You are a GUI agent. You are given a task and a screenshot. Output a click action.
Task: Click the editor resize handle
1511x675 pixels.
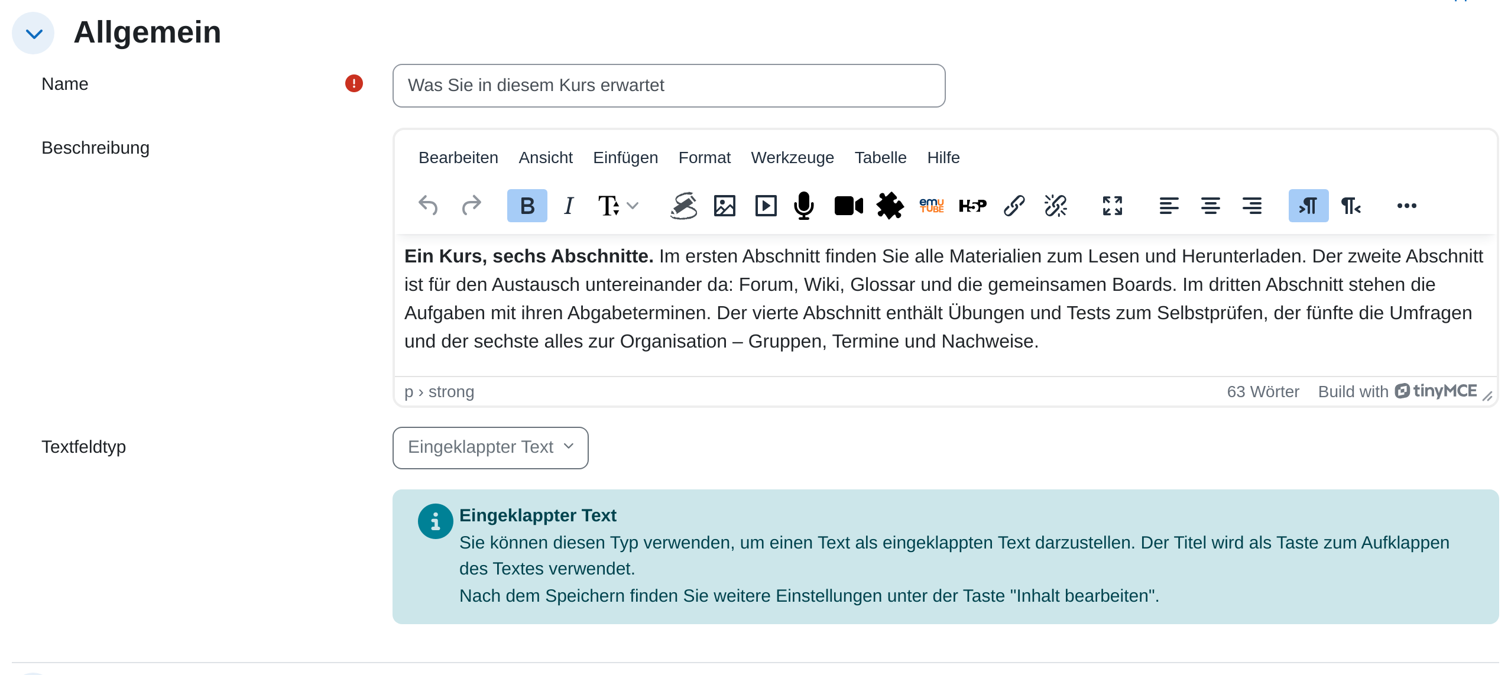click(1487, 397)
